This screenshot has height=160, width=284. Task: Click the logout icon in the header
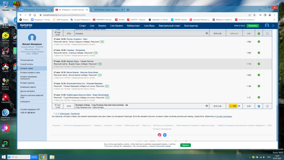(x=273, y=26)
